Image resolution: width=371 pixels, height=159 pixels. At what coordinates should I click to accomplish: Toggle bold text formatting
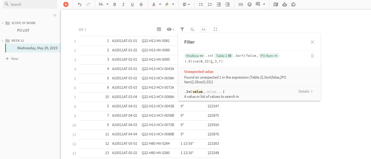(114, 4)
